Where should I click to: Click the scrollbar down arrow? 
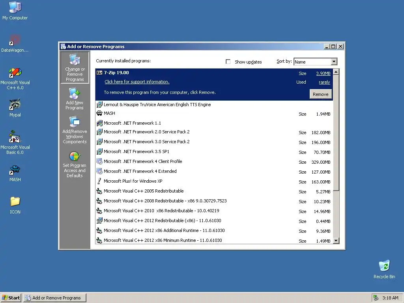336,241
